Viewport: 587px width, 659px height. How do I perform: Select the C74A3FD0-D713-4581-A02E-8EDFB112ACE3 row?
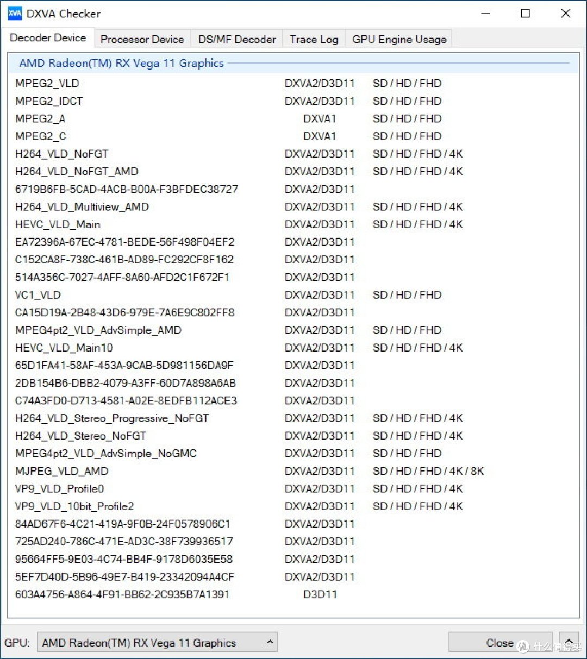293,400
